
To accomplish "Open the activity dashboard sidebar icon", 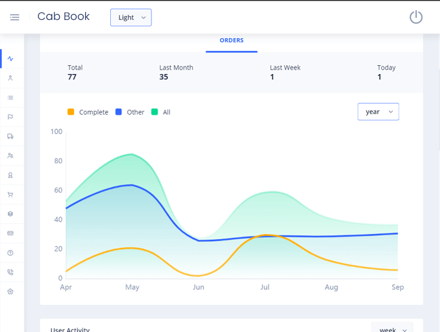I will [x=10, y=59].
